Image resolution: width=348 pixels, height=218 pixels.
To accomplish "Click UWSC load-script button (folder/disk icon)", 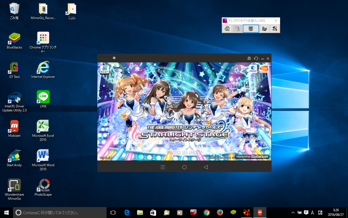I will click(x=227, y=29).
